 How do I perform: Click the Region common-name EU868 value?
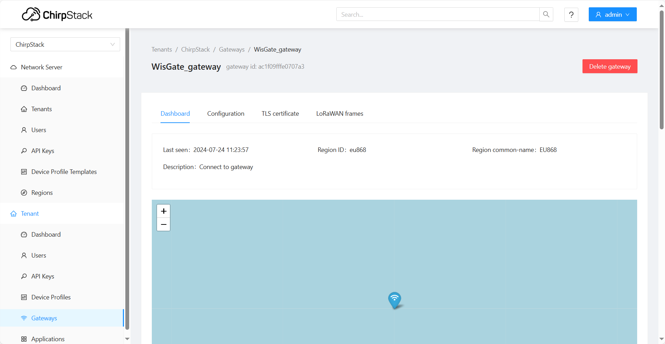(x=548, y=150)
